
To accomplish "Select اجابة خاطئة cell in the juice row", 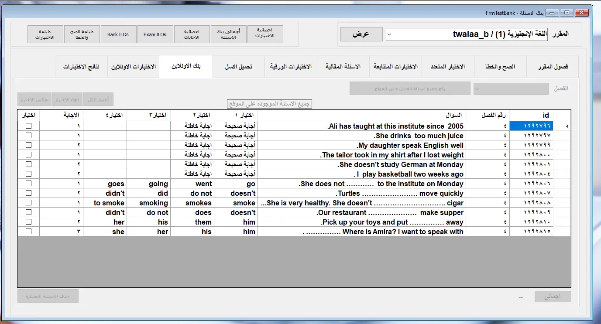I will point(192,136).
